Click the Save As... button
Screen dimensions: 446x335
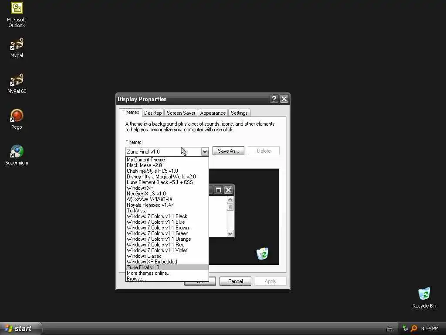pyautogui.click(x=228, y=150)
